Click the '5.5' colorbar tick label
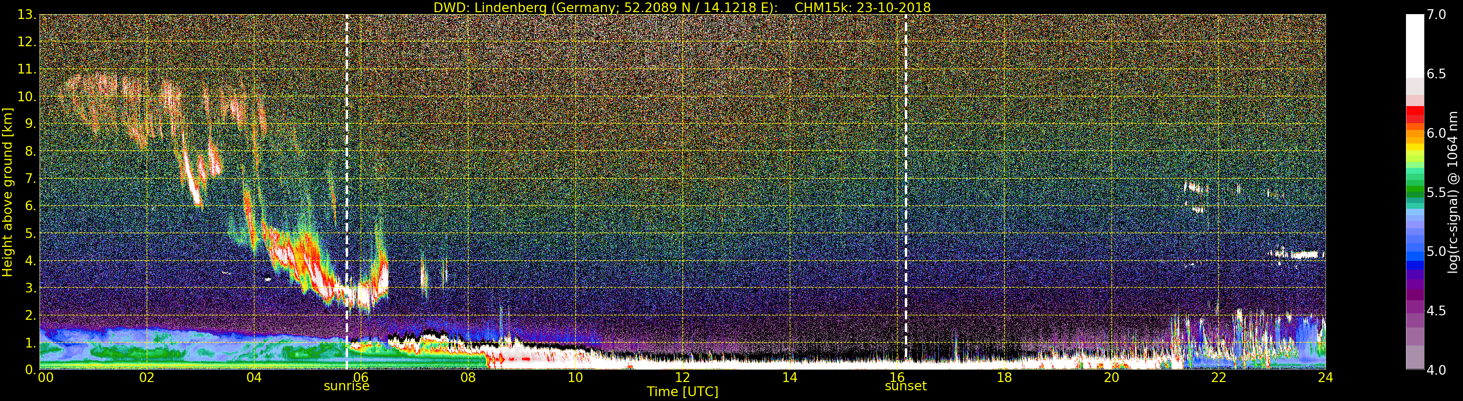The width and height of the screenshot is (1463, 401). (1436, 192)
